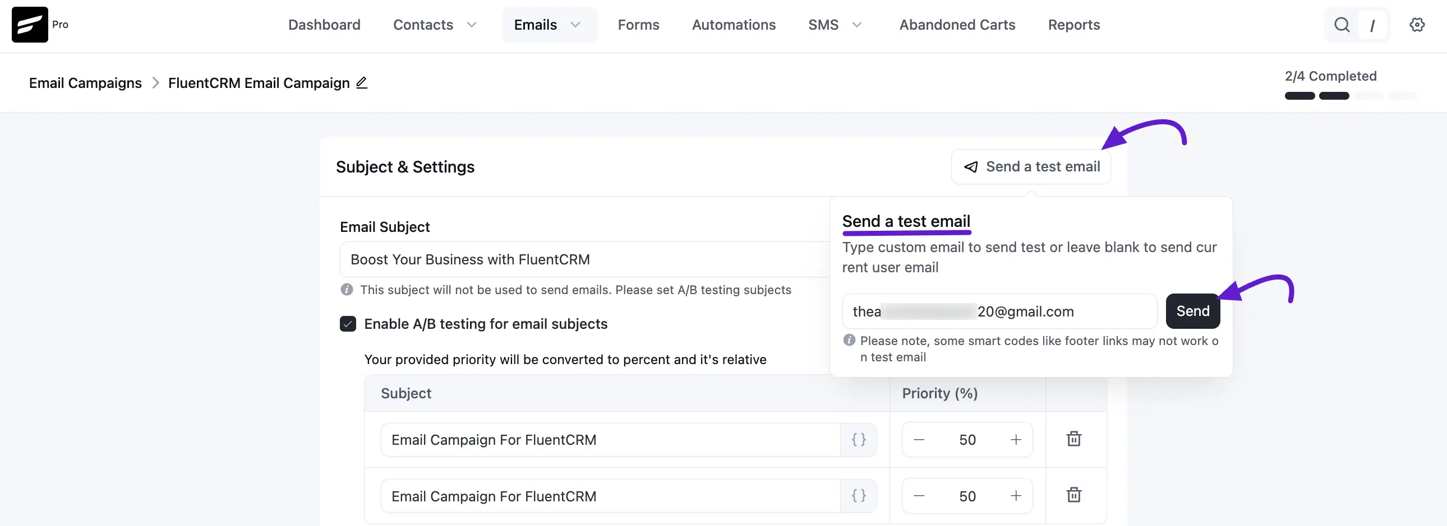The width and height of the screenshot is (1447, 526).
Task: Increase priority in first subject row
Action: [x=1016, y=440]
